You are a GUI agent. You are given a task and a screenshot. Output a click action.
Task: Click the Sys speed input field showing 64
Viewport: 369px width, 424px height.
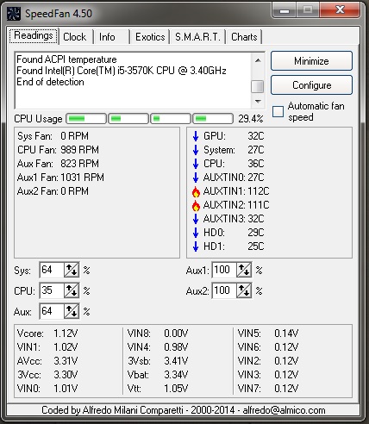pyautogui.click(x=52, y=270)
